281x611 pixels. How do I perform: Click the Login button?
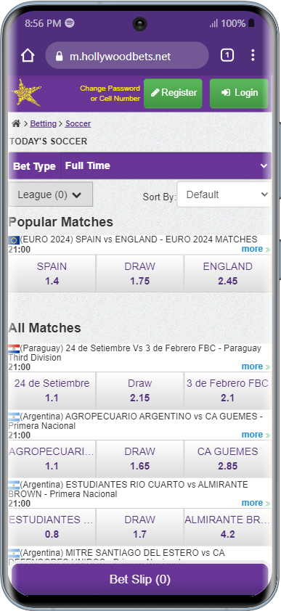239,93
